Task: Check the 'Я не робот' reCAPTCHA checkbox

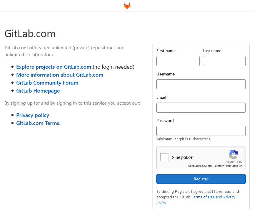Action: [164, 157]
